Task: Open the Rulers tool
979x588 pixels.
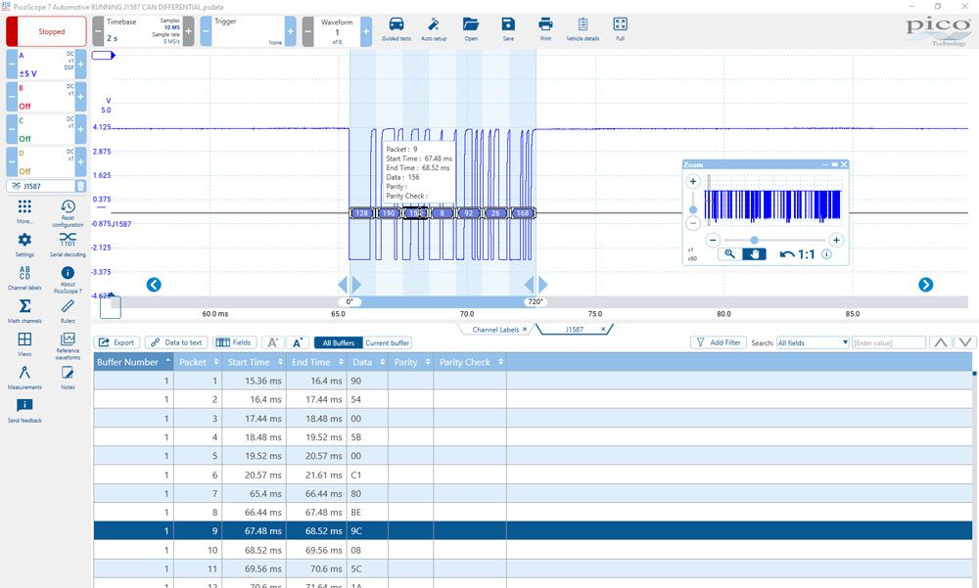Action: [x=68, y=311]
